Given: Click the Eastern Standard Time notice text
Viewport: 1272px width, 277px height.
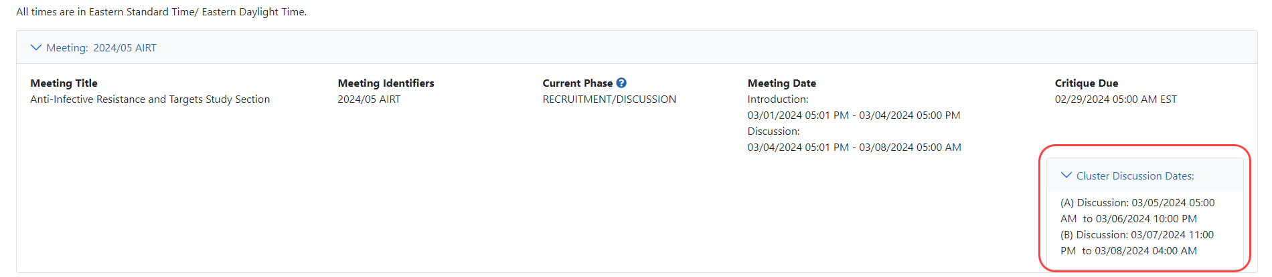Looking at the screenshot, I should 161,12.
